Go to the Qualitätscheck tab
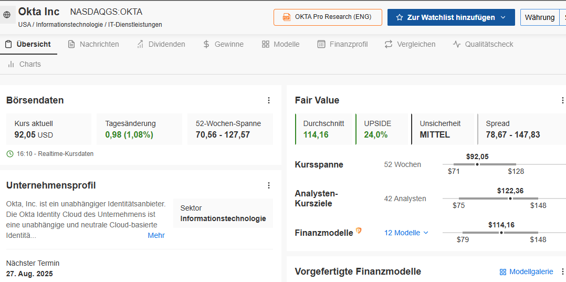The width and height of the screenshot is (566, 282). 483,44
